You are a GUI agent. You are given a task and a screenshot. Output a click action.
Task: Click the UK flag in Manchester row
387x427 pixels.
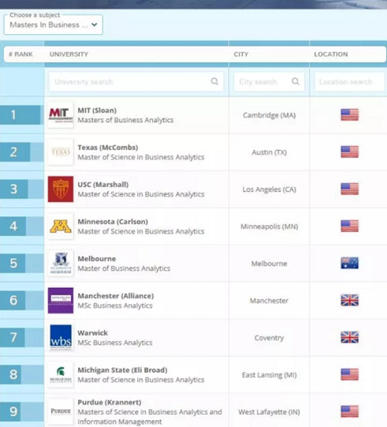click(350, 300)
